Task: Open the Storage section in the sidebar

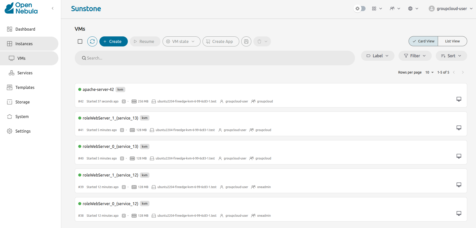Action: tap(23, 102)
